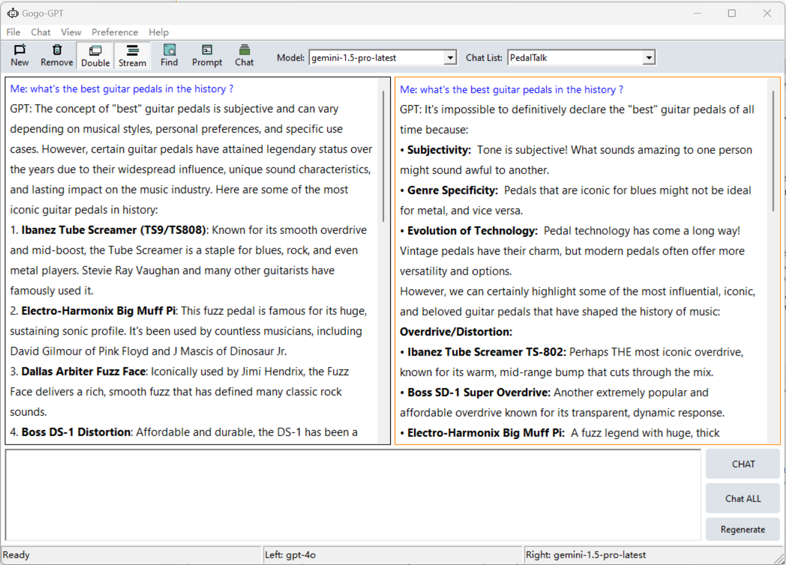The width and height of the screenshot is (786, 565).
Task: Click the right pane question 'Me: what's the best guitar pedals'
Action: [511, 90]
